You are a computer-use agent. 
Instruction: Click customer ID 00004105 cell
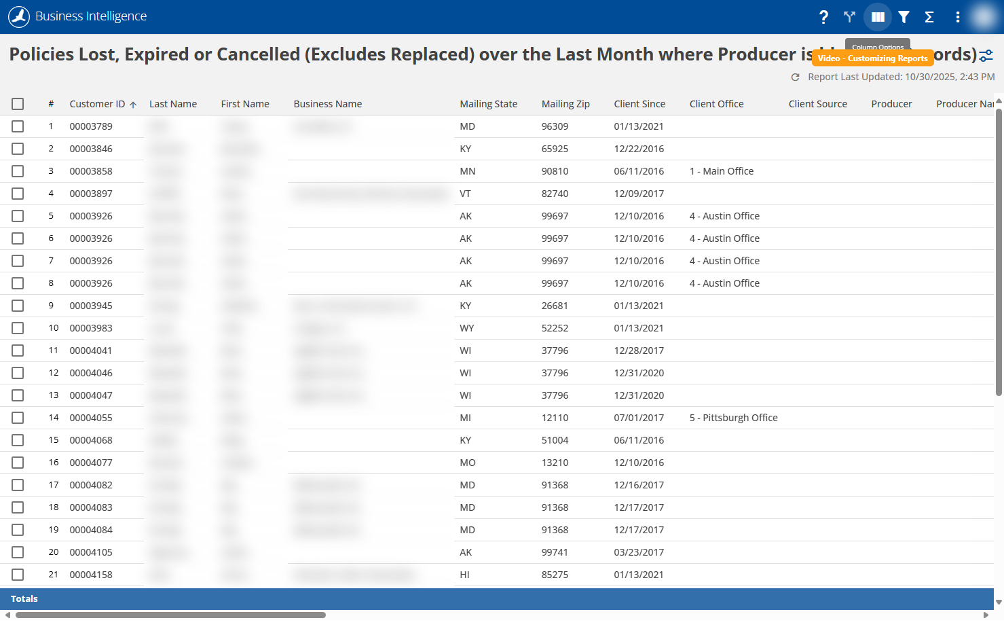click(x=91, y=552)
